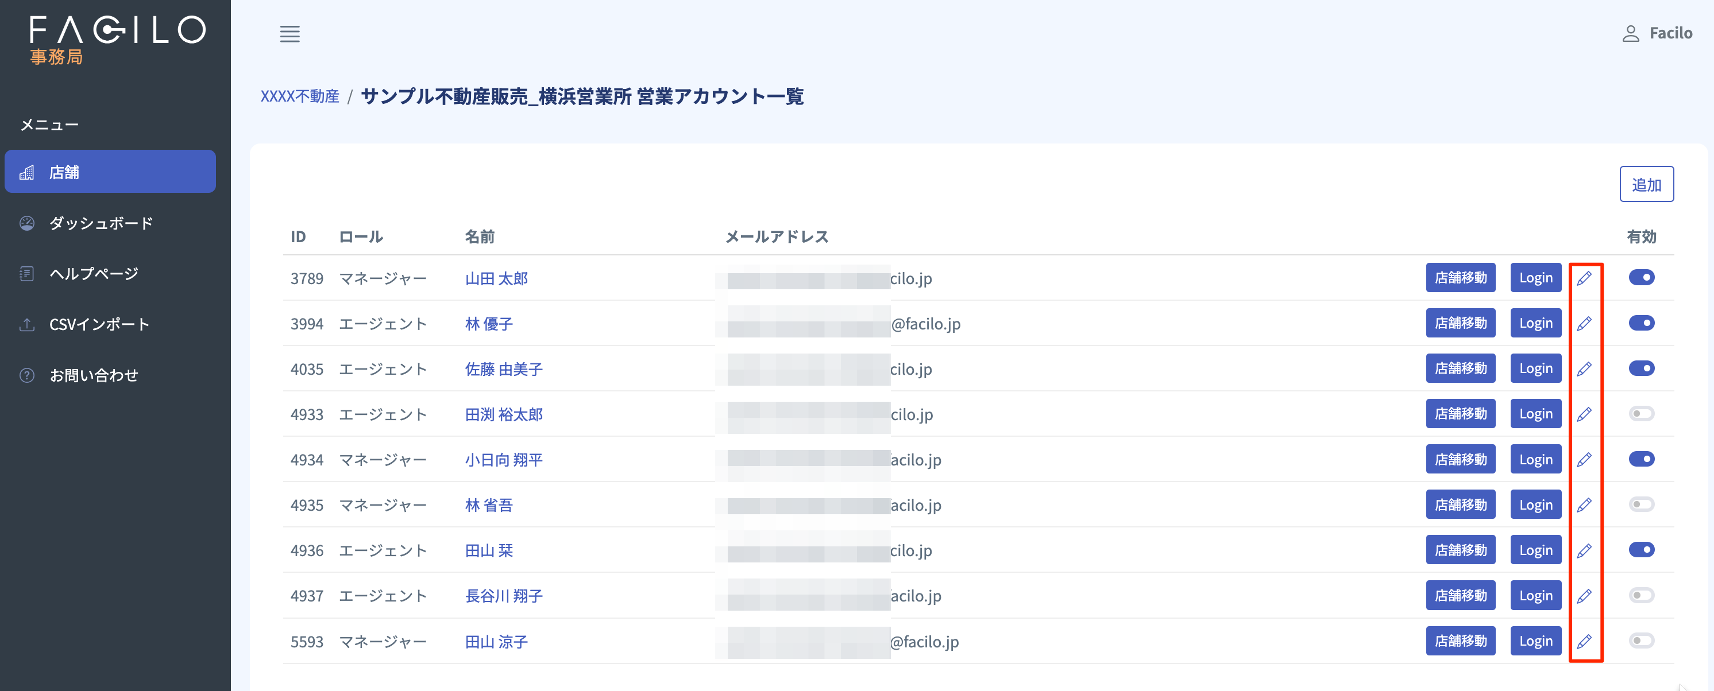Enable the 有効 toggle for ID 4933

[1642, 414]
